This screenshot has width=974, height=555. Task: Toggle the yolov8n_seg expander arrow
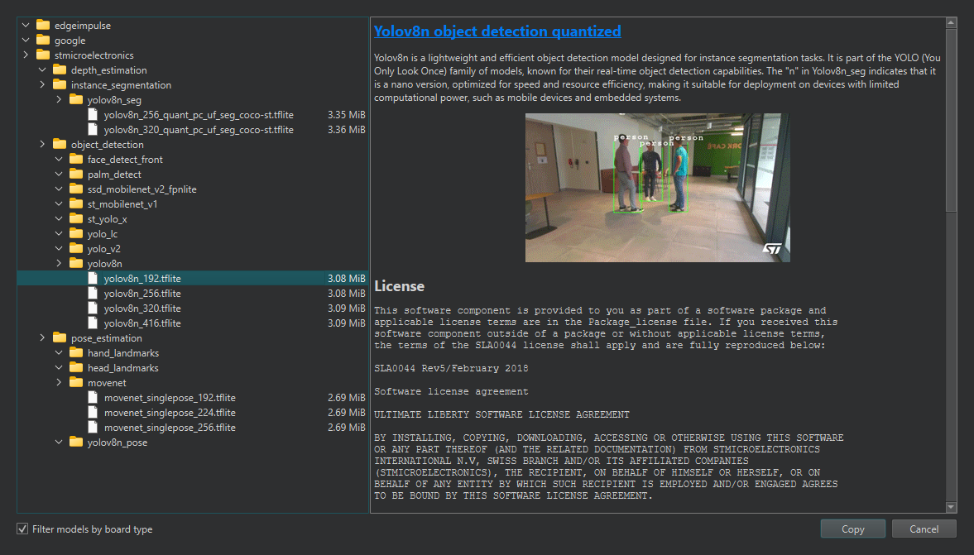click(59, 100)
